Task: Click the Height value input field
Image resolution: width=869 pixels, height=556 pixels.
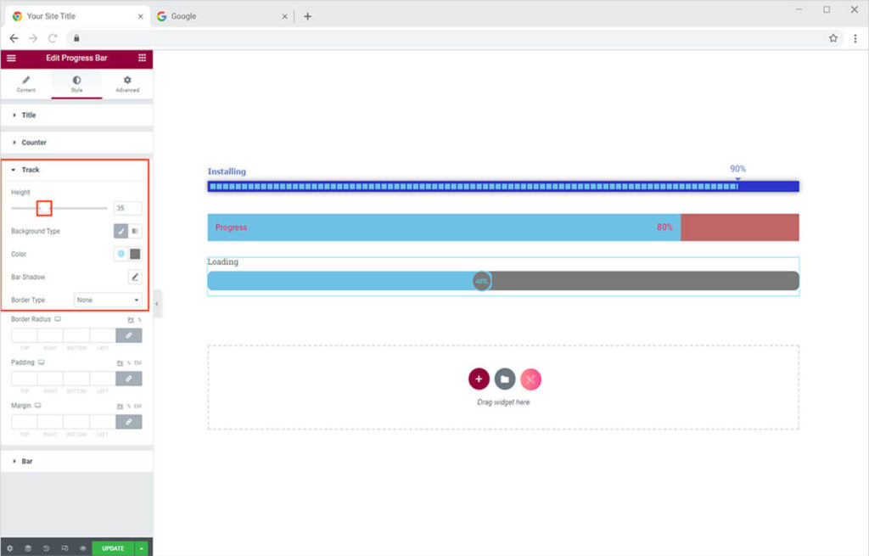Action: tap(127, 208)
